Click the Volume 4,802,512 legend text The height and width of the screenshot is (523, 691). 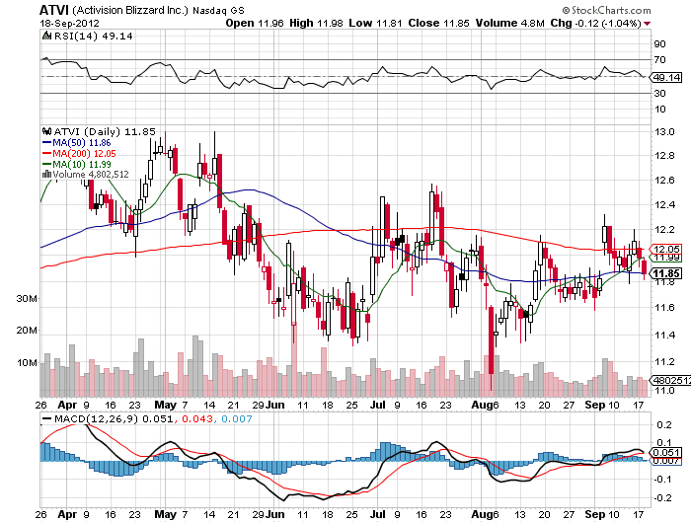tap(91, 175)
